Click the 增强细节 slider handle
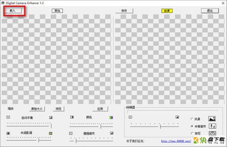The width and height of the screenshot is (227, 147). click(76, 141)
